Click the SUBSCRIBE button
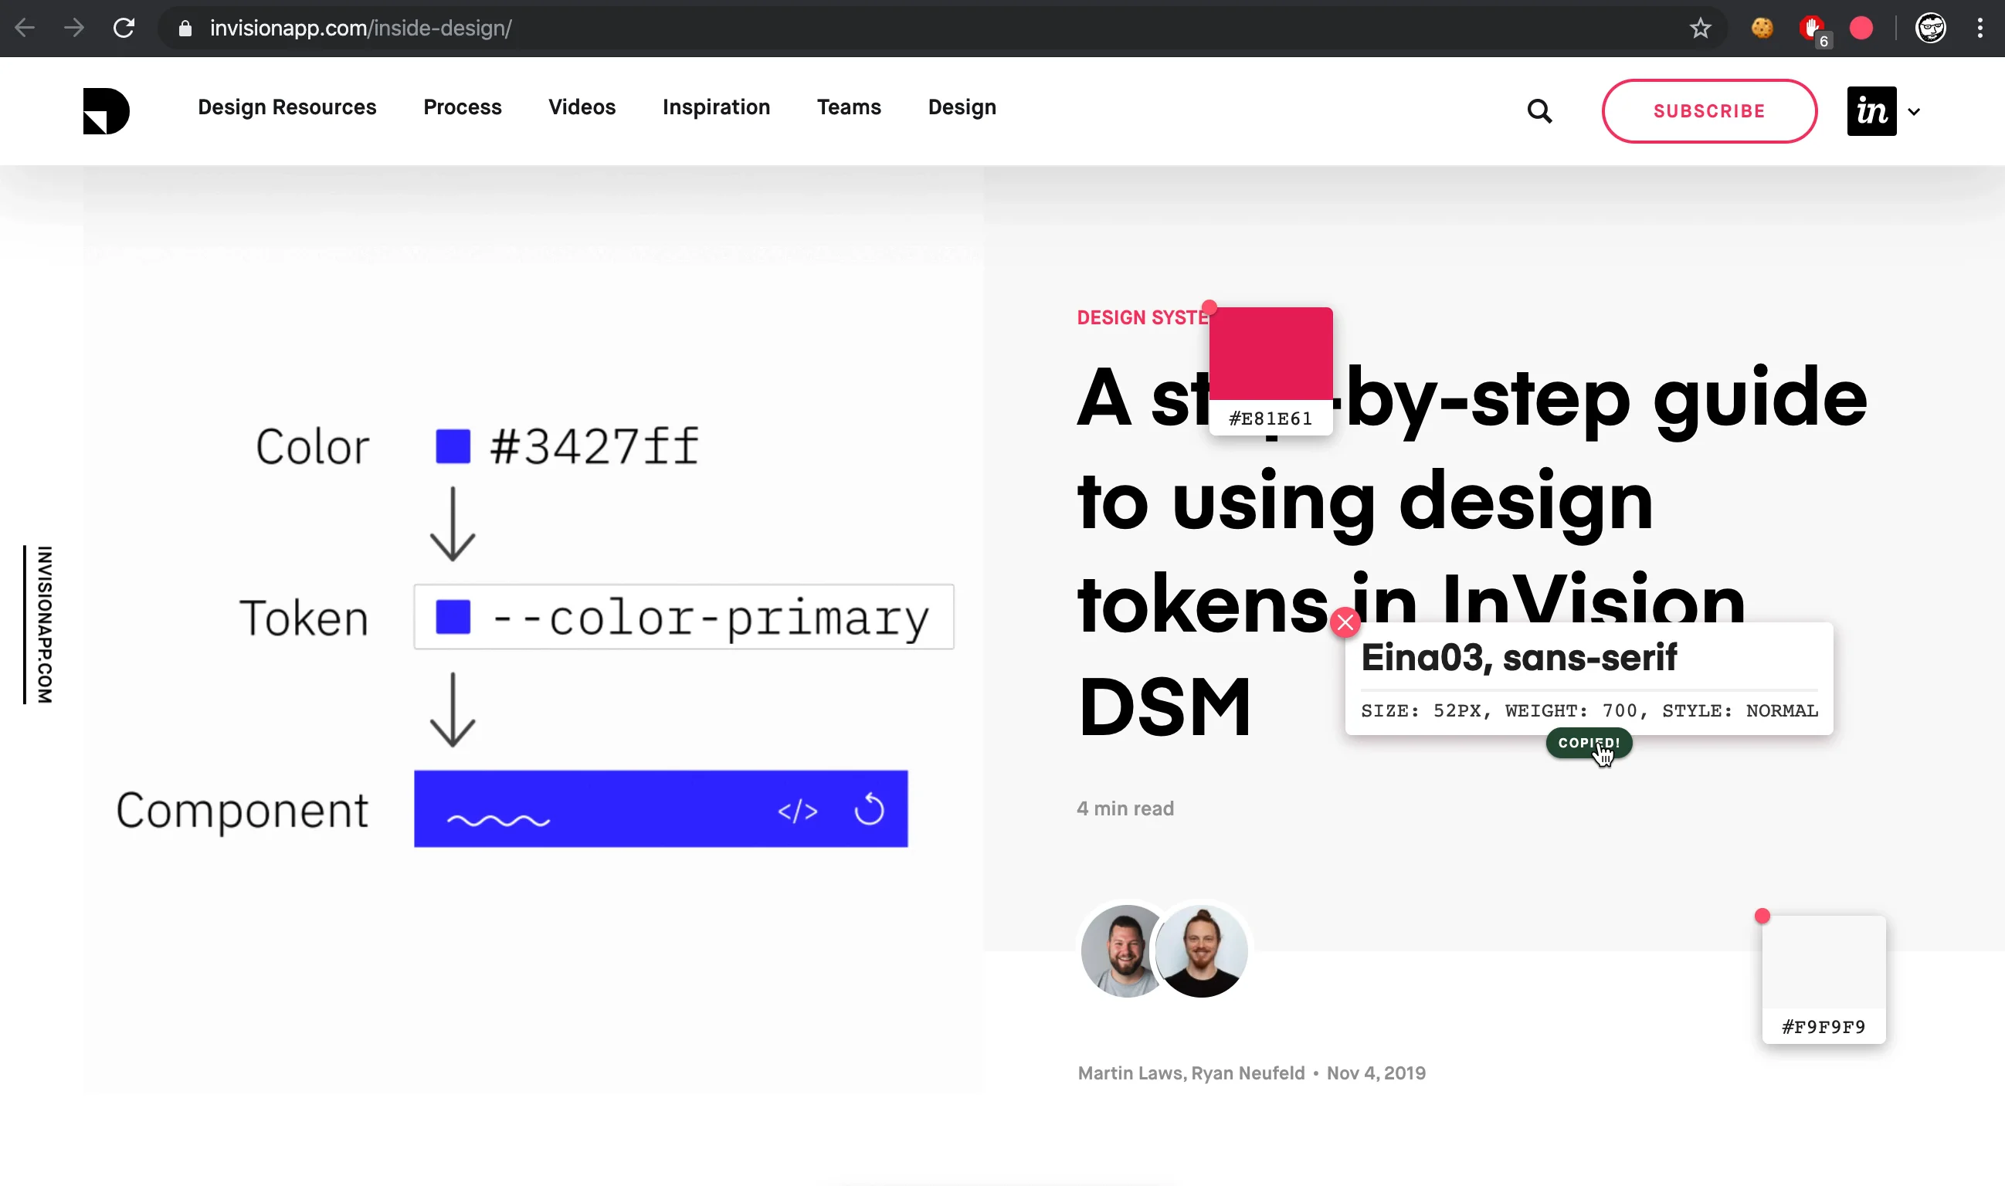Screen dimensions: 2005x1186 tap(1709, 111)
